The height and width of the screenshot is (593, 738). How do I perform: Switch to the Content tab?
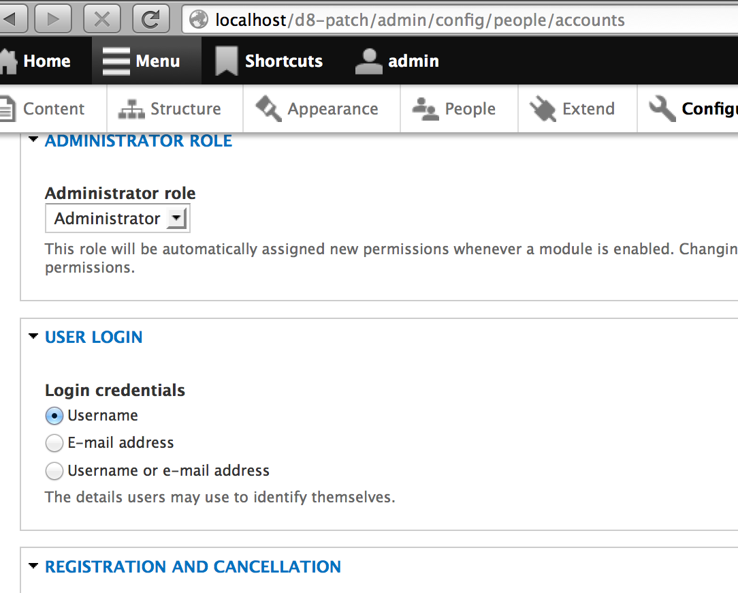[x=54, y=108]
